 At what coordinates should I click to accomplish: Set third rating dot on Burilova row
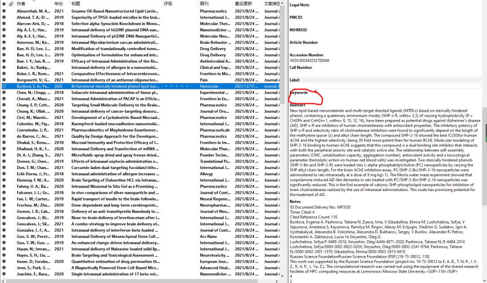(x=177, y=86)
